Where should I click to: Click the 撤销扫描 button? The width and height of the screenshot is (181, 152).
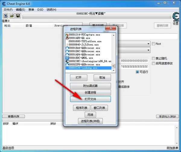point(162,26)
